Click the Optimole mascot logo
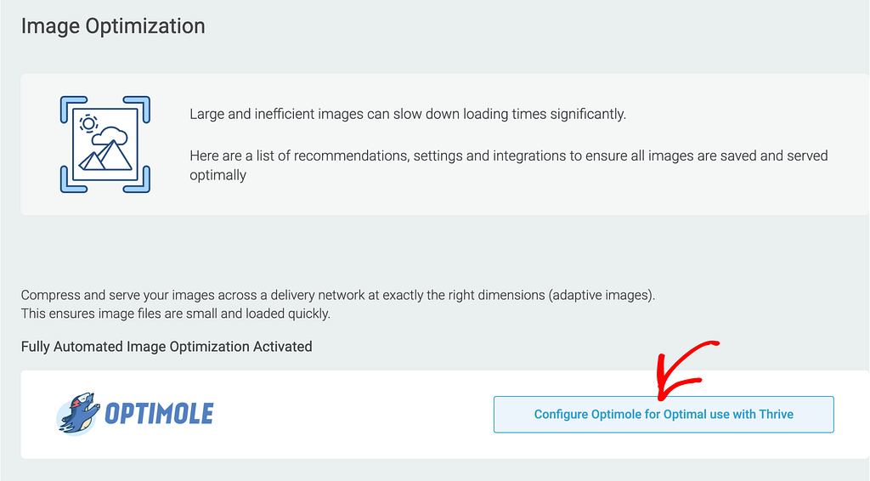The image size is (870, 481). [x=78, y=413]
